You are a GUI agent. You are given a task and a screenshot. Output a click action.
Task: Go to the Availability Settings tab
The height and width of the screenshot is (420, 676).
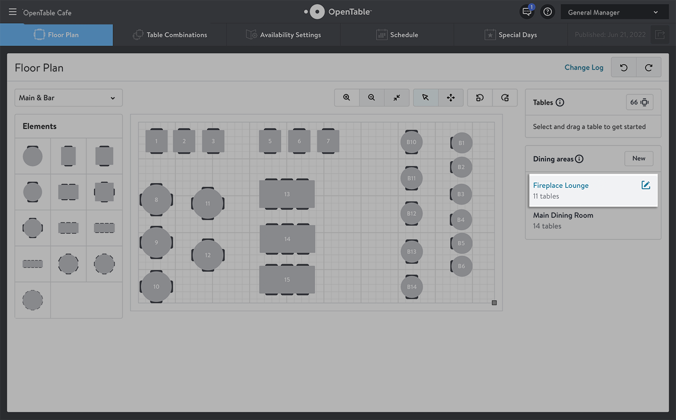[x=284, y=35]
